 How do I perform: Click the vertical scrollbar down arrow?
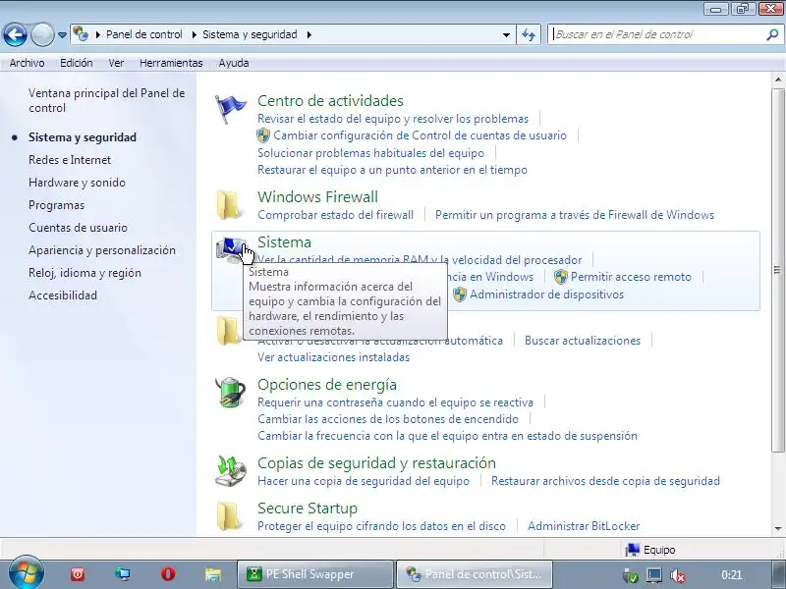[x=778, y=528]
